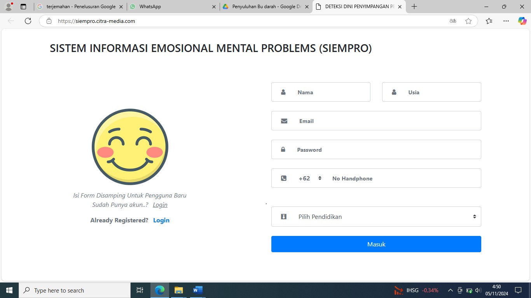
Task: View site information lock icon
Action: point(49,21)
